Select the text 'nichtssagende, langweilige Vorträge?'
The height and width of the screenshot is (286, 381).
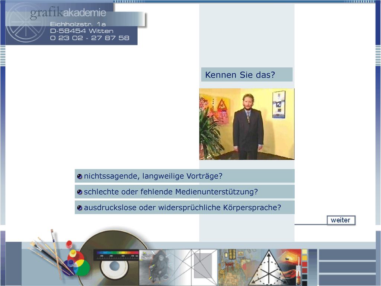pyautogui.click(x=153, y=176)
